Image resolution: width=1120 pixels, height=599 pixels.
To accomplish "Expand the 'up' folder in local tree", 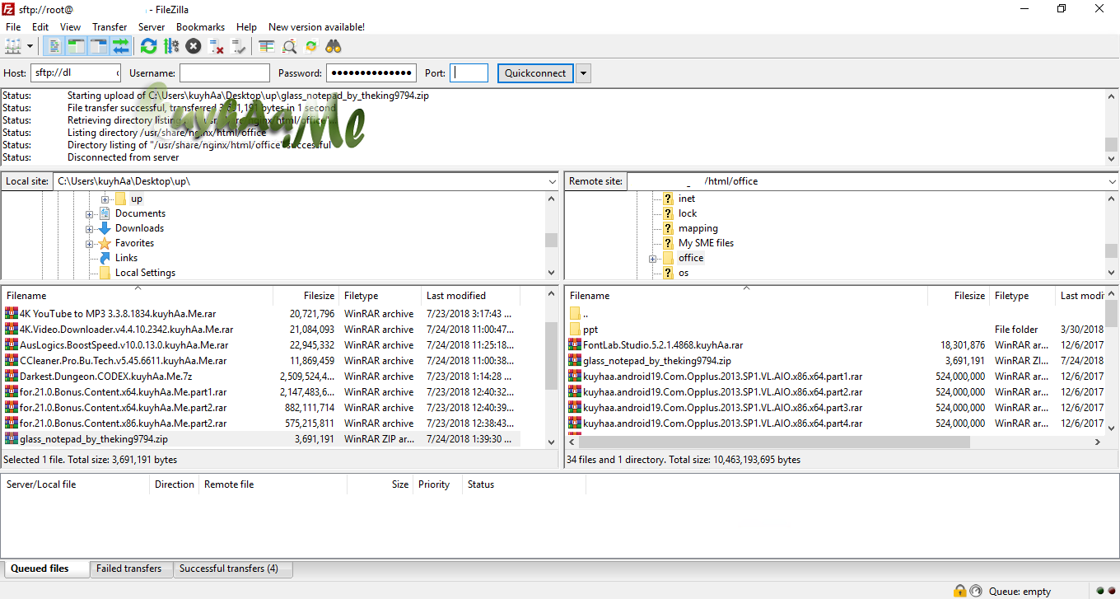I will click(x=105, y=199).
